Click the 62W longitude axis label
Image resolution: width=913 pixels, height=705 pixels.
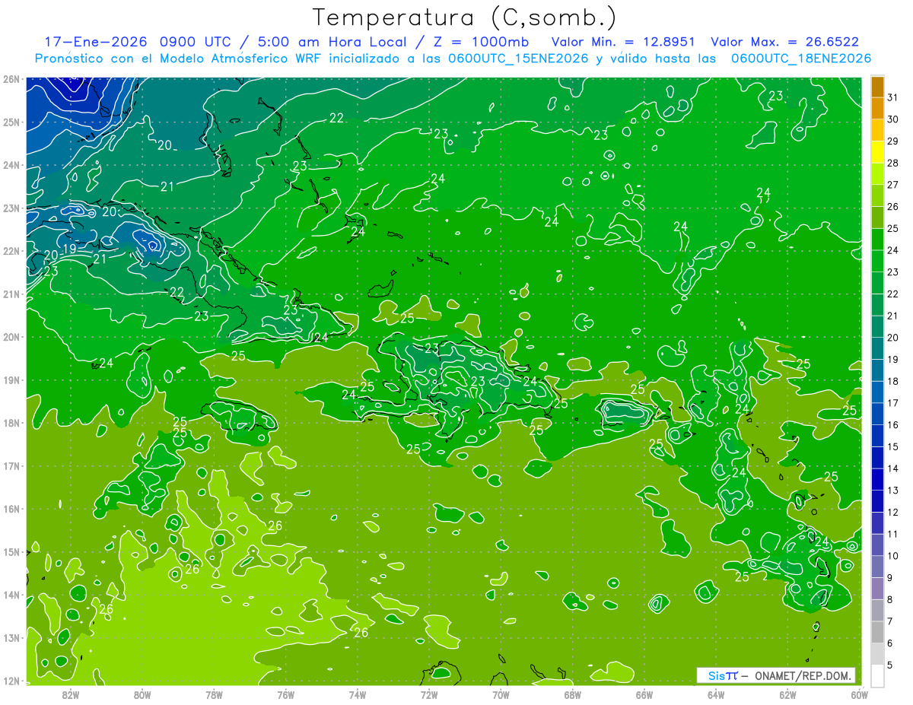tap(787, 694)
